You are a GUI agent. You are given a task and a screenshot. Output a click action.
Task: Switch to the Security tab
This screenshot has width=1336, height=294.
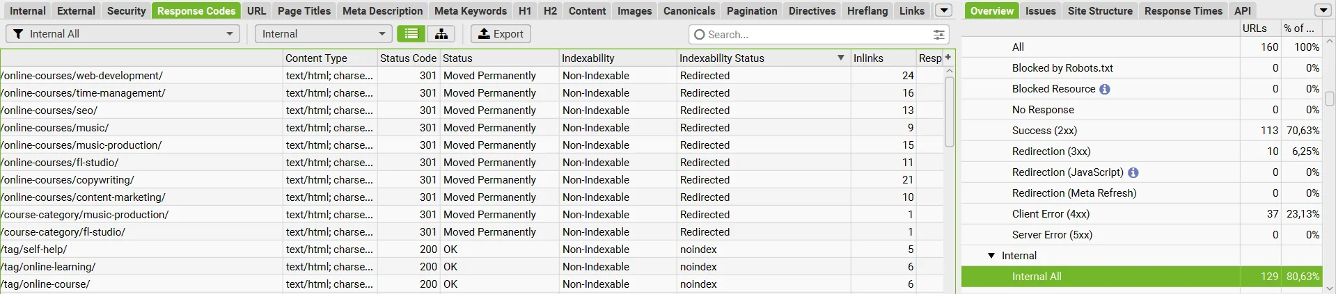(126, 10)
